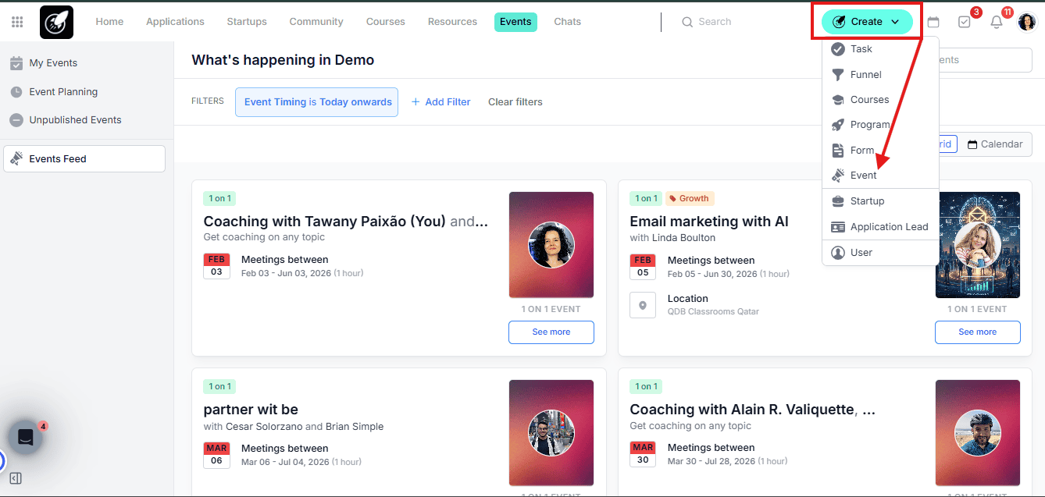Go to the Home tab
Image resolution: width=1045 pixels, height=497 pixels.
[109, 22]
